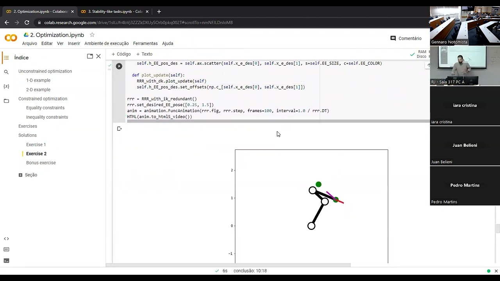Click the Colab logo
Image resolution: width=500 pixels, height=281 pixels.
pyautogui.click(x=11, y=38)
